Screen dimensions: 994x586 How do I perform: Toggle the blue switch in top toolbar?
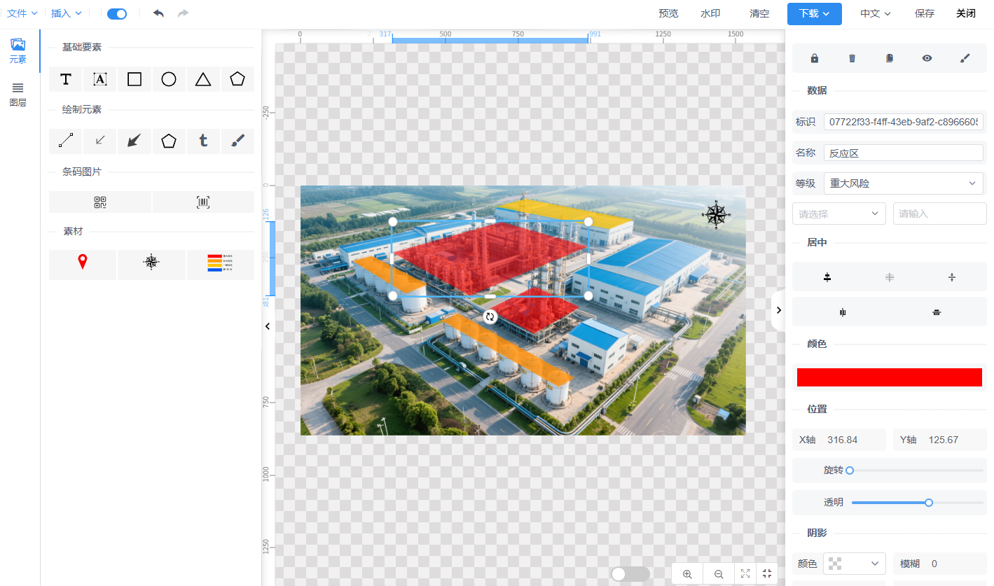tap(117, 13)
